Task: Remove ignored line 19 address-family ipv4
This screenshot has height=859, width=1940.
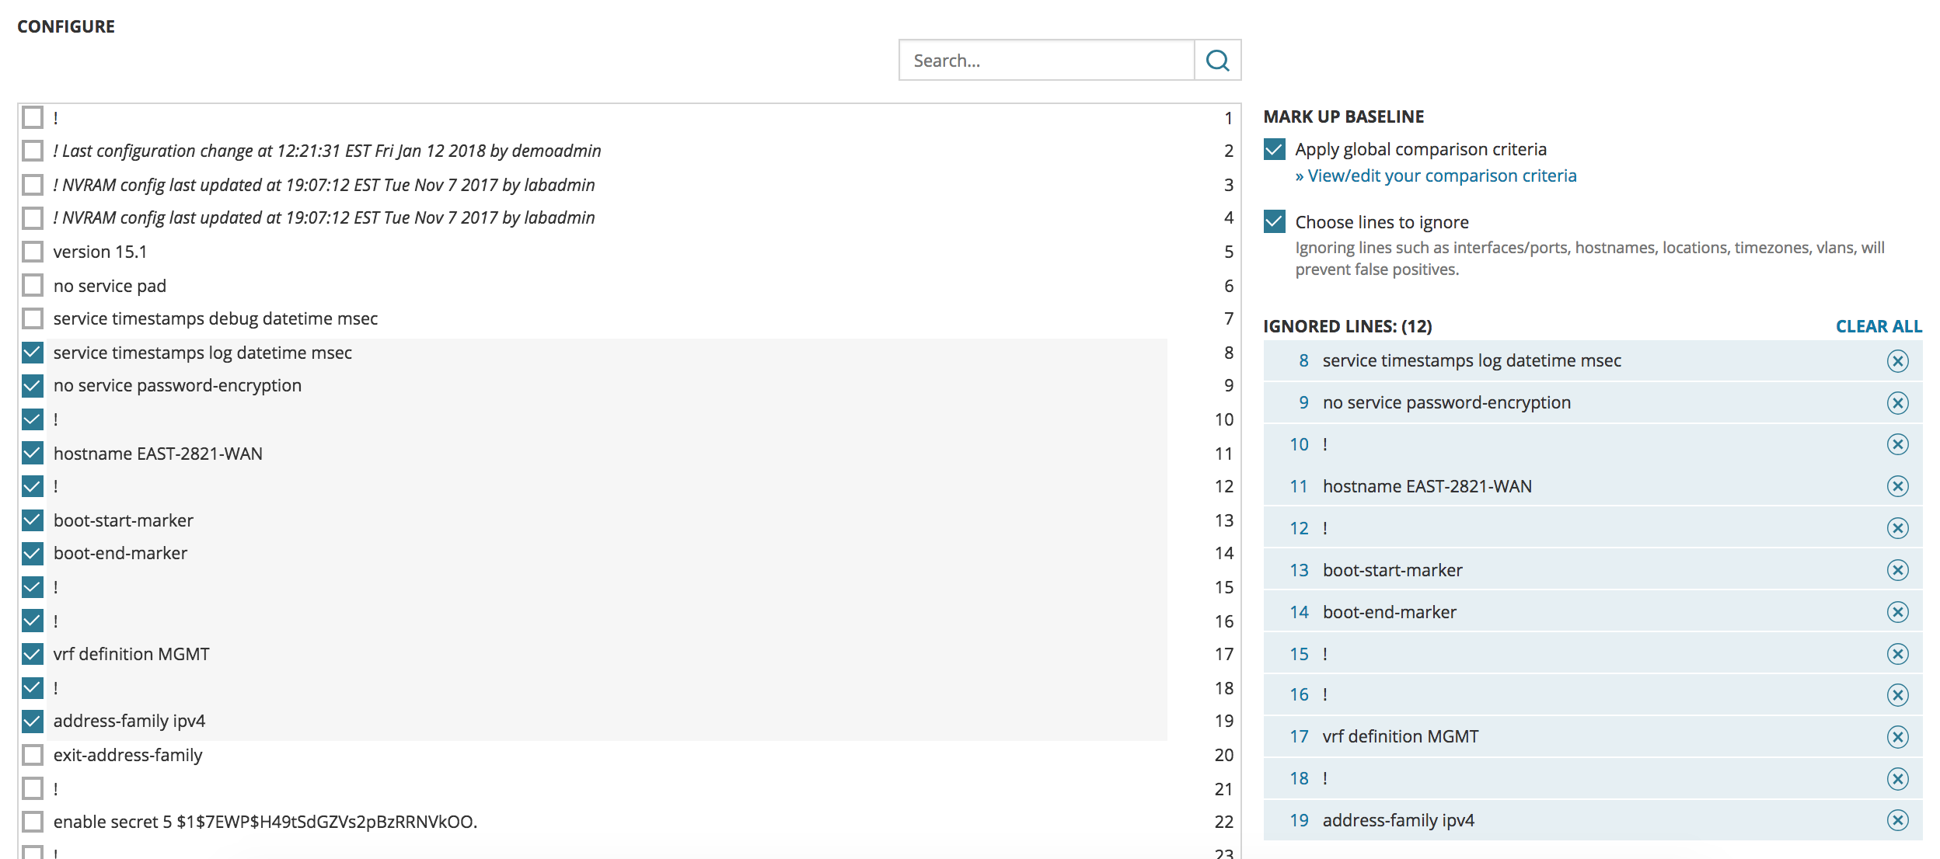Action: (1897, 821)
